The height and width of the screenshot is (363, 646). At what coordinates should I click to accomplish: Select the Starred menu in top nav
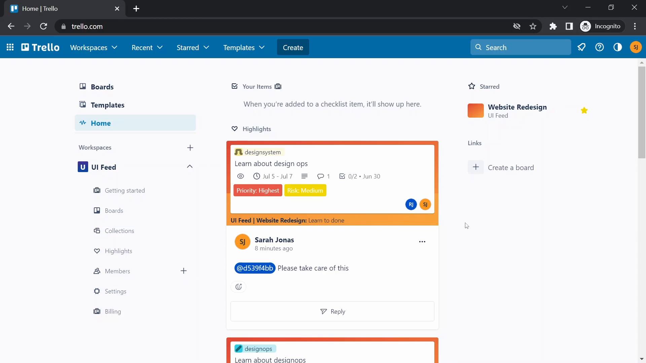193,47
